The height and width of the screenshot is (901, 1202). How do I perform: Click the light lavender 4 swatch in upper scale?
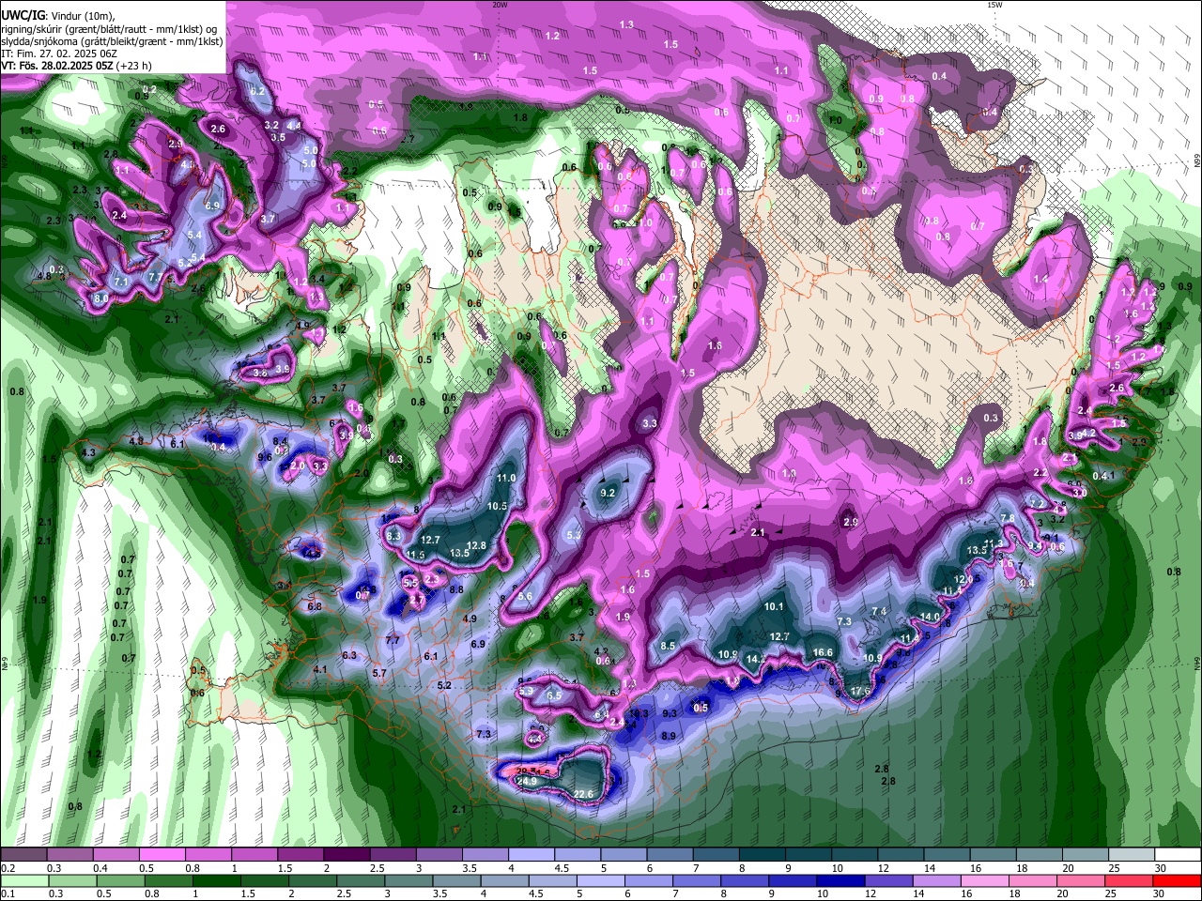pyautogui.click(x=532, y=854)
